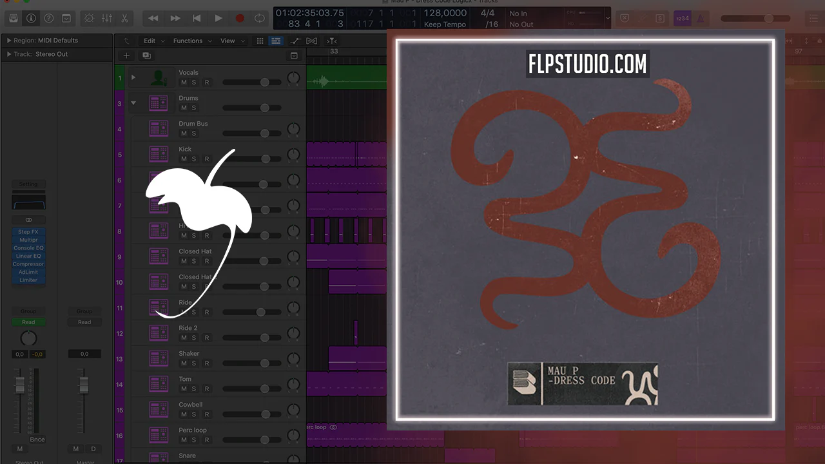
Task: Solo the Kick track
Action: pyautogui.click(x=193, y=159)
